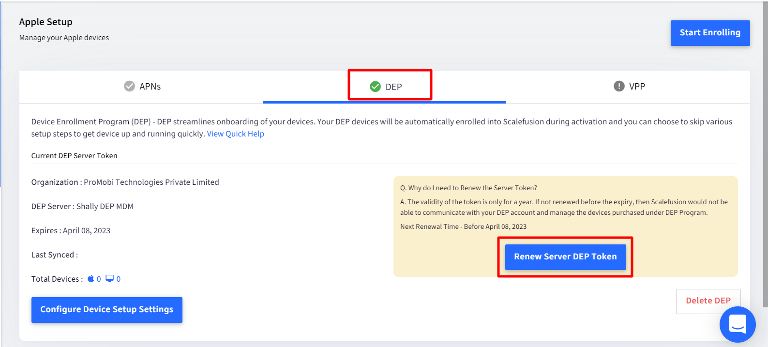The height and width of the screenshot is (347, 768).
Task: Click Renew Server DEP Token button
Action: tap(565, 257)
